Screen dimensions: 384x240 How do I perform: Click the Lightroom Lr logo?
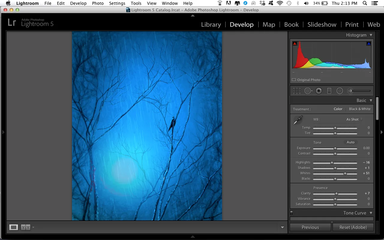(12, 22)
